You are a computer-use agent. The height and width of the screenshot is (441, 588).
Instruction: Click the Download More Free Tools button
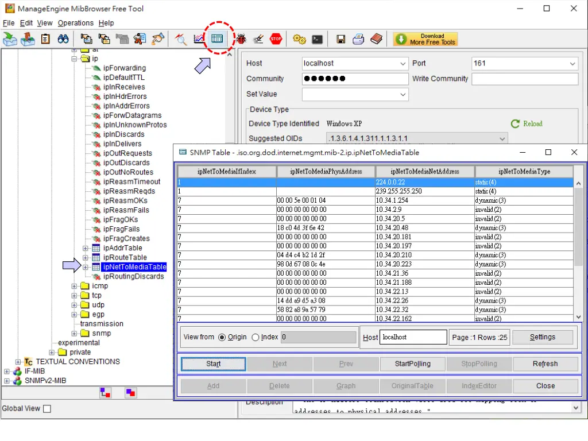[x=425, y=39]
